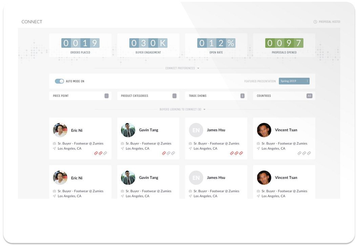
Task: Click the Orders Placed counter tile
Action: 80,45
